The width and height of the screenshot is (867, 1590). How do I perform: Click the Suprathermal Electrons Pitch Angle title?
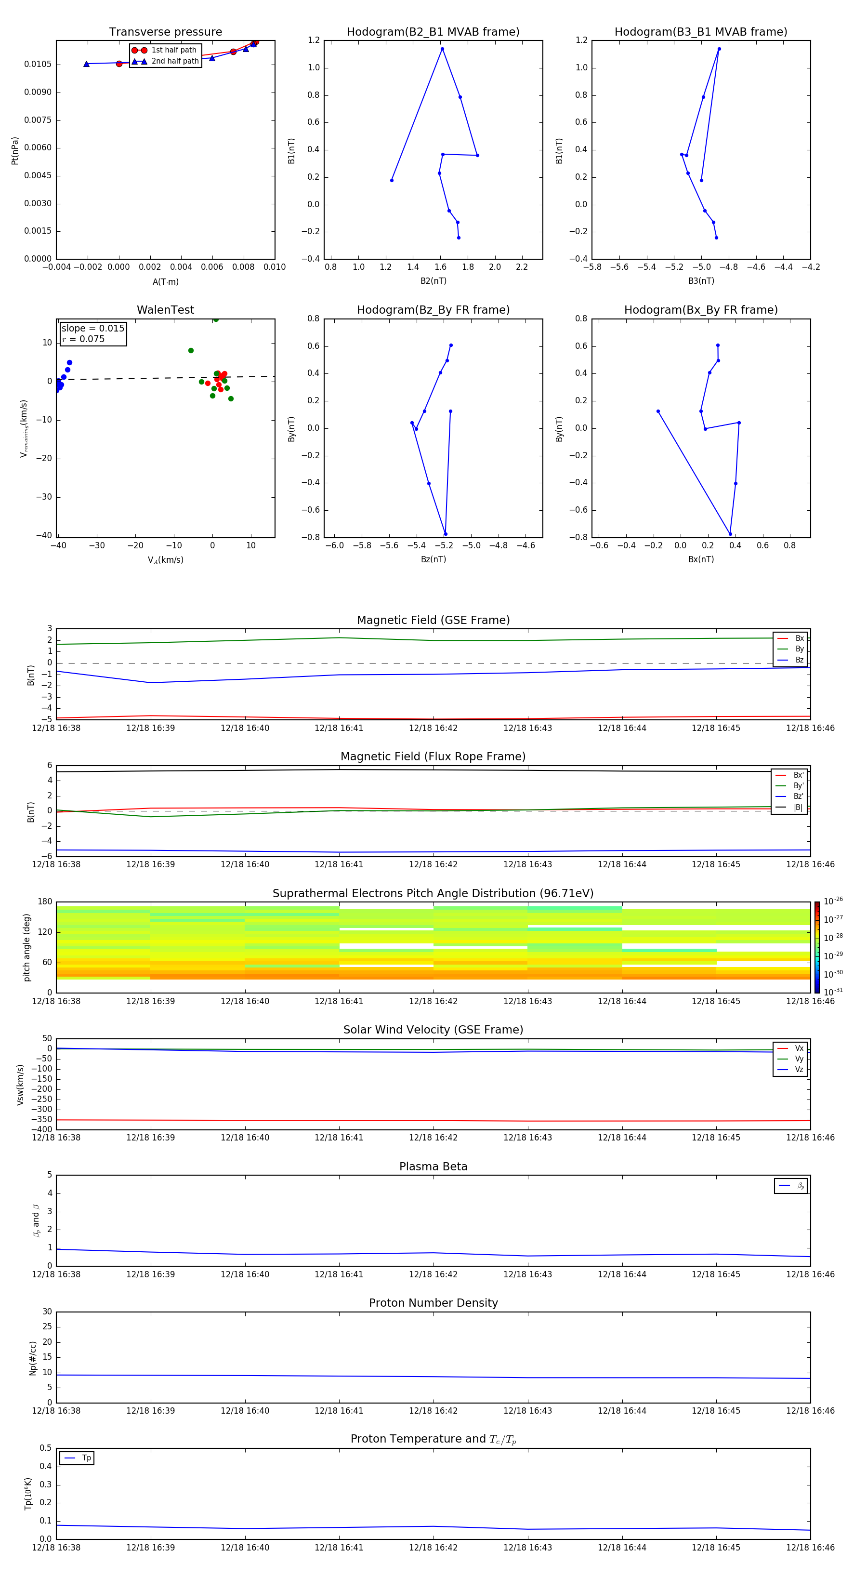click(433, 893)
